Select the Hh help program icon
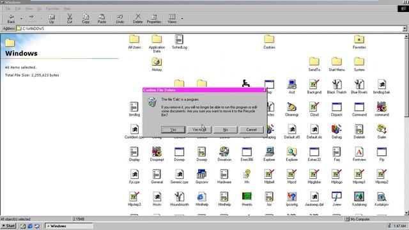This screenshot has height=230, width=409. pyautogui.click(x=247, y=176)
